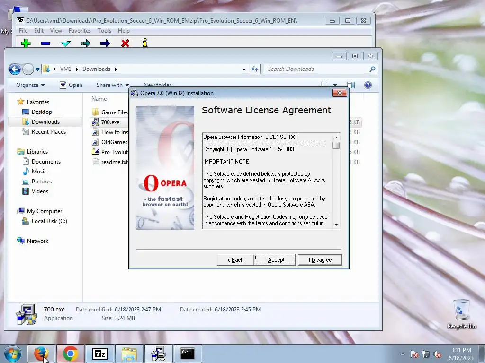Image resolution: width=485 pixels, height=363 pixels.
Task: Open Firefox from the taskbar
Action: click(41, 354)
